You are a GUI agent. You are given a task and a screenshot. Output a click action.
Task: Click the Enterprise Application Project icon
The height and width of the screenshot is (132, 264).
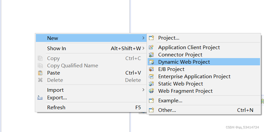tap(151, 76)
